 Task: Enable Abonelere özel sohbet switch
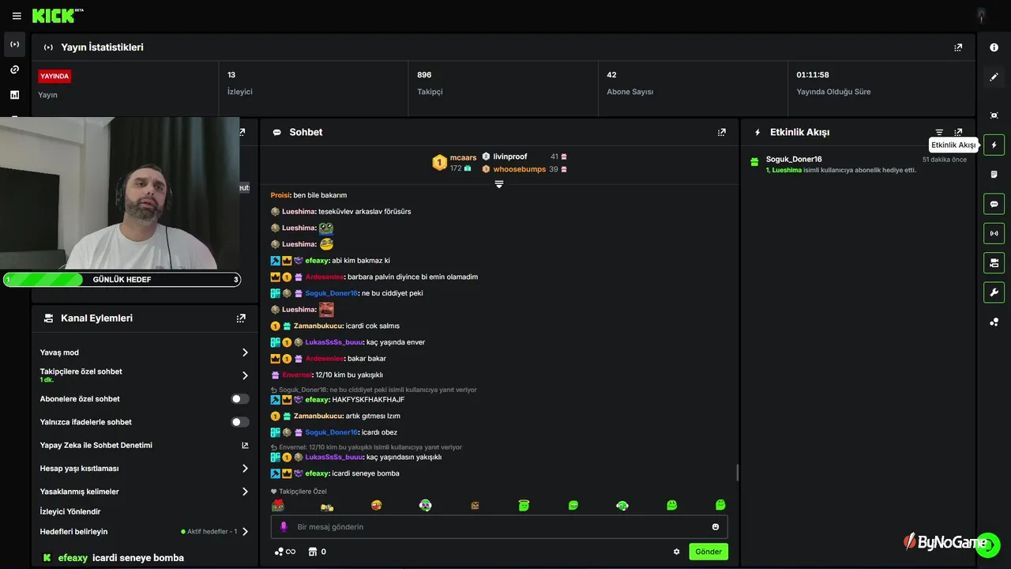pyautogui.click(x=240, y=399)
